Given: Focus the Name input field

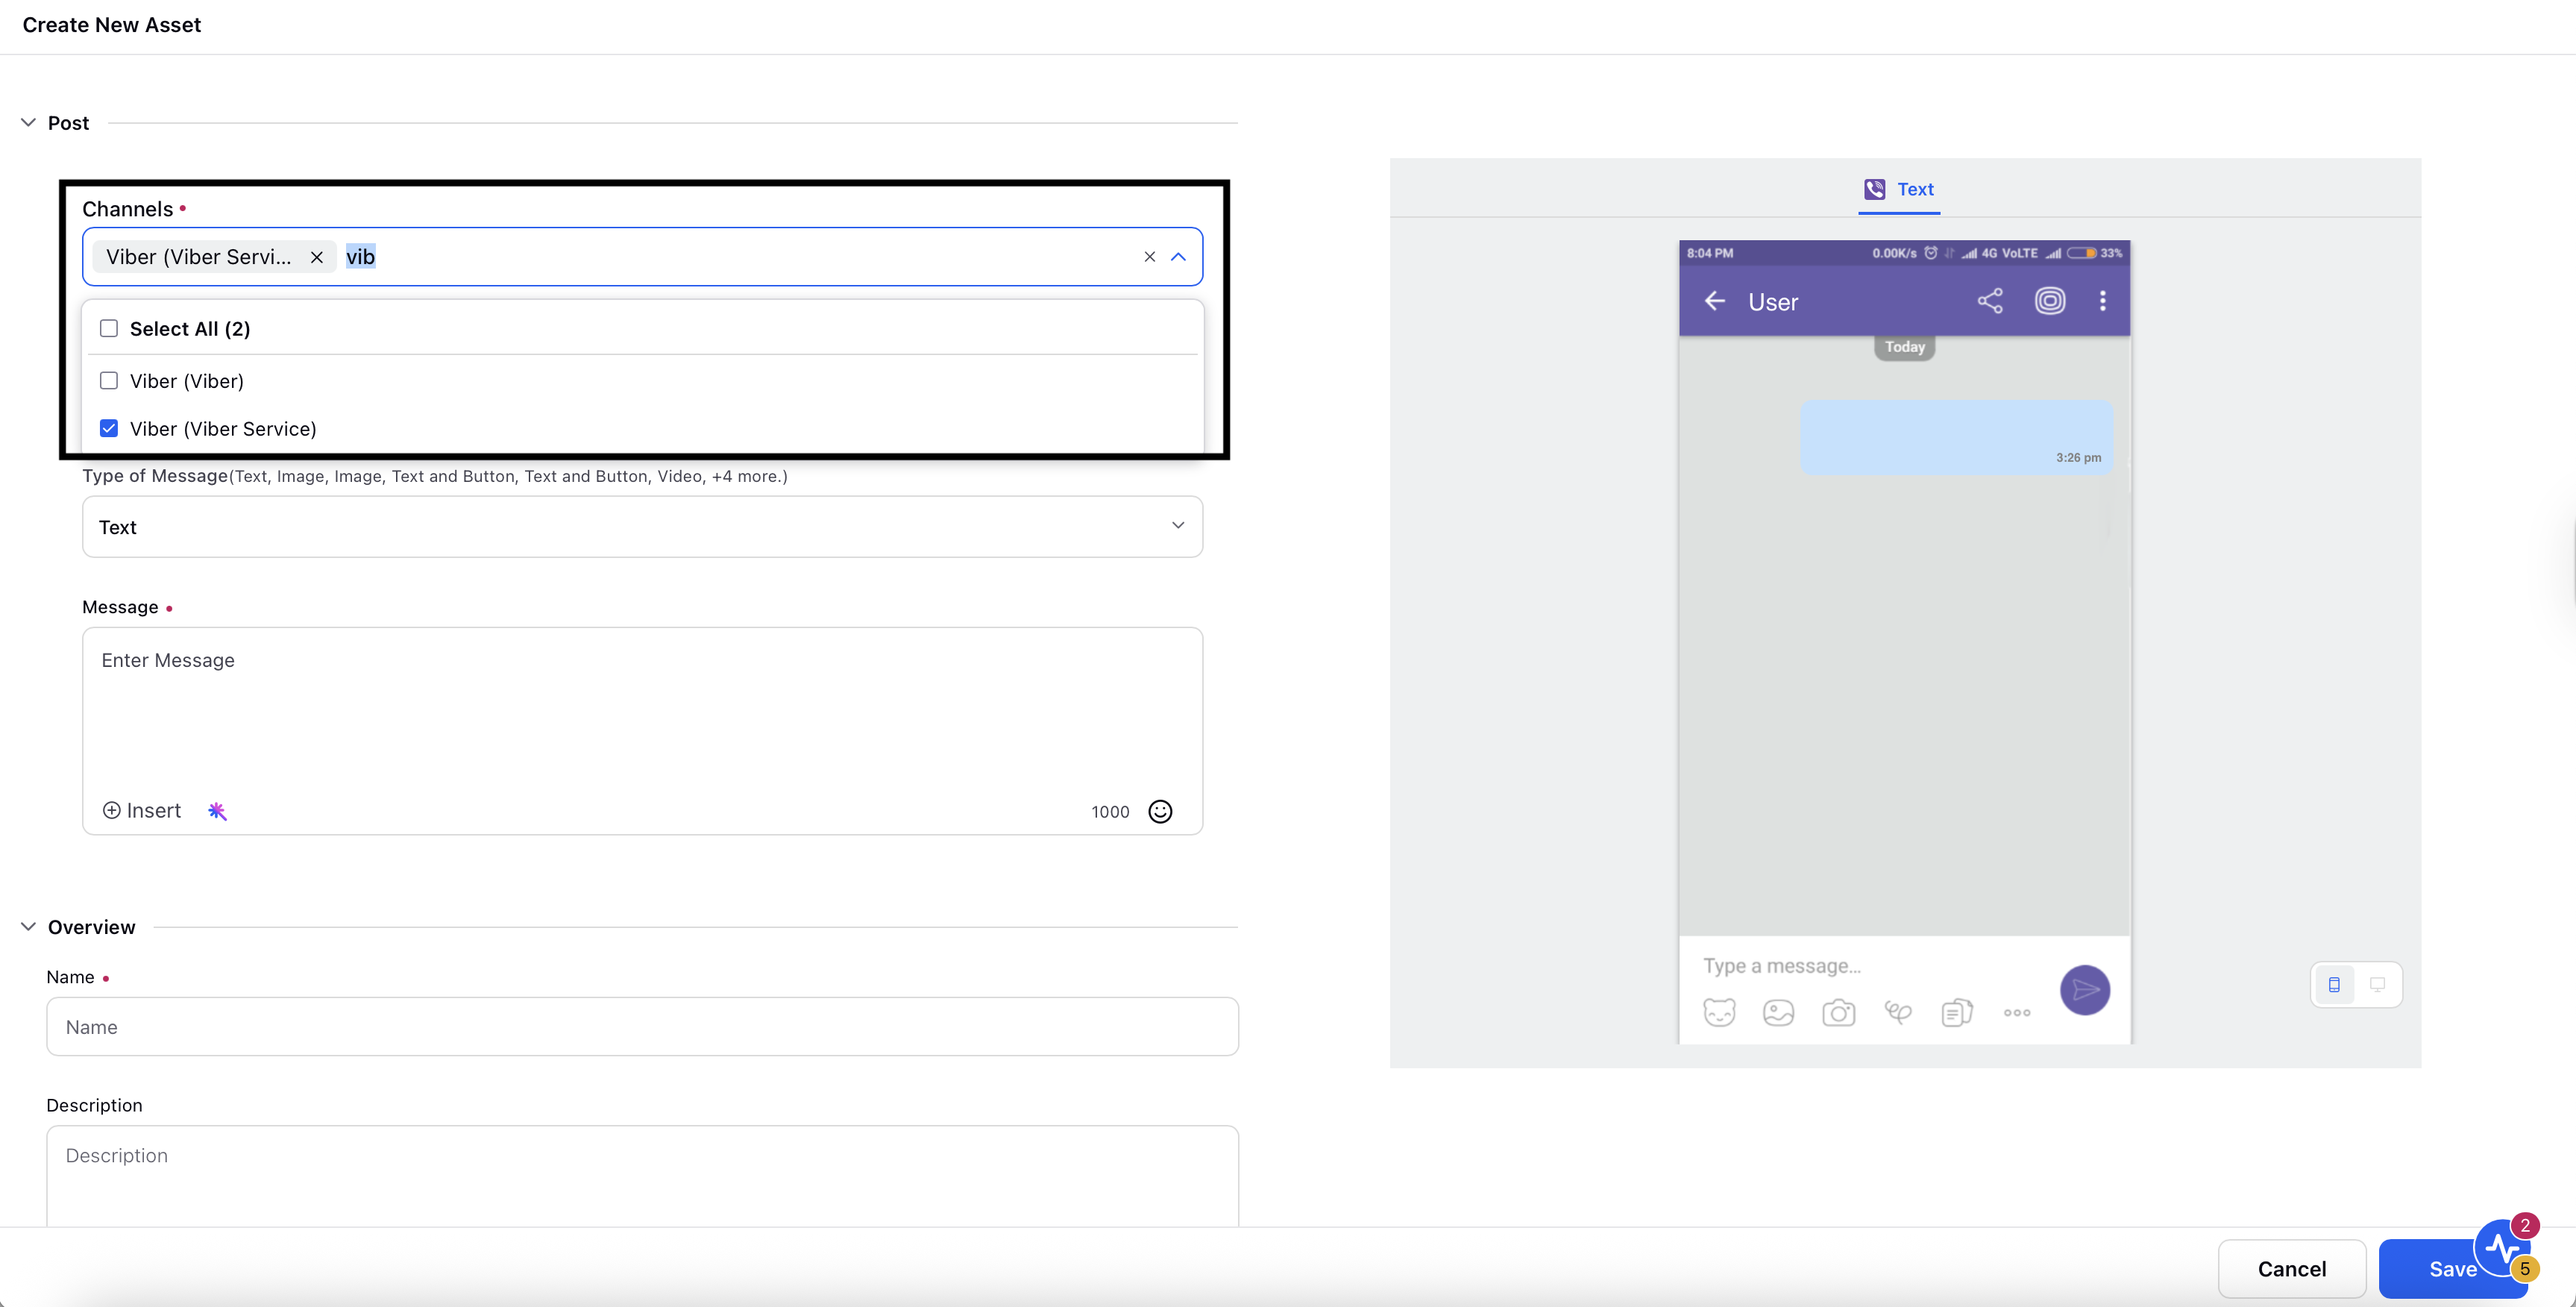Looking at the screenshot, I should [642, 1027].
